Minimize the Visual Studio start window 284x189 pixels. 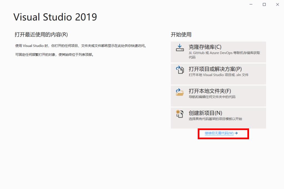(x=251, y=4)
